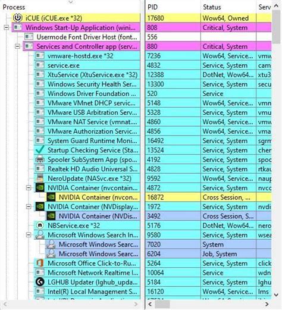Collapse the Windows Start-Up Application tree node
This screenshot has width=282, height=310.
[x=7, y=27]
